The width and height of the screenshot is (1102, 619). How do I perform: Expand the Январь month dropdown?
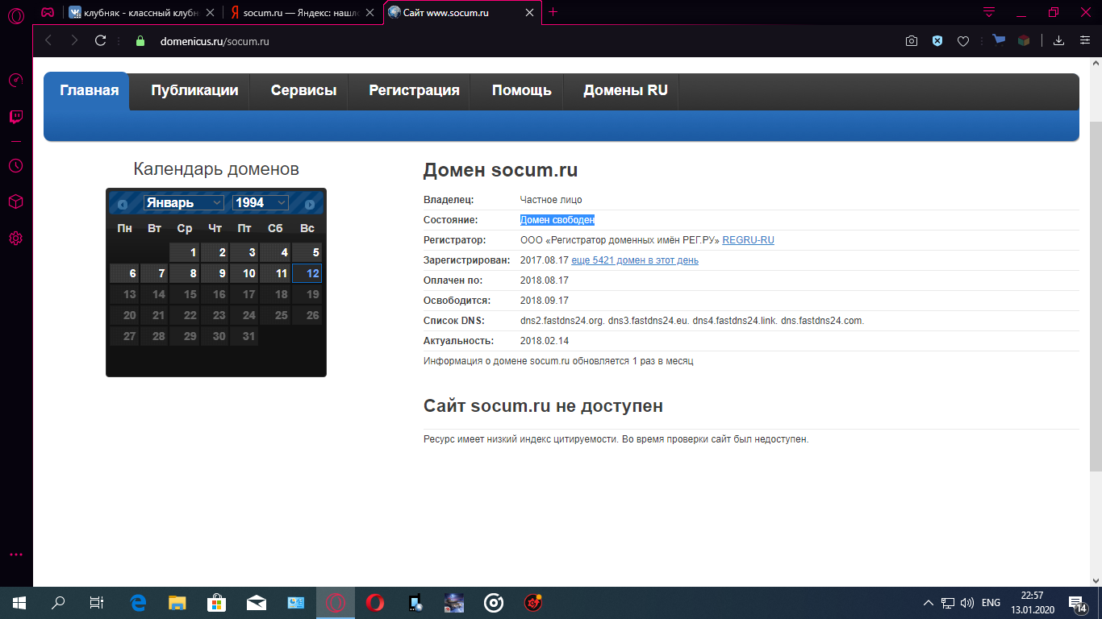click(x=184, y=203)
